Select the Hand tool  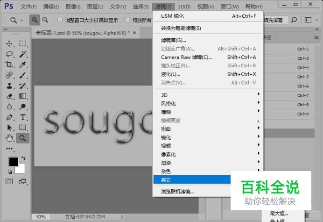9,138
